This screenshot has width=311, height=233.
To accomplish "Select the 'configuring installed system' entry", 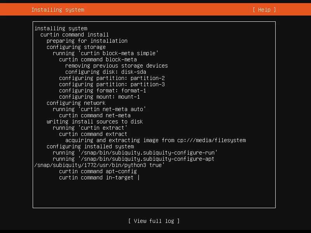I will click(x=90, y=146).
